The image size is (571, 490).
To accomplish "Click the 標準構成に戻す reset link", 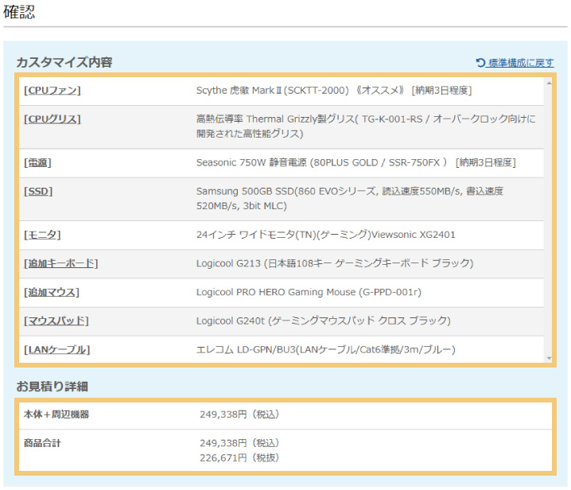I will tap(515, 63).
